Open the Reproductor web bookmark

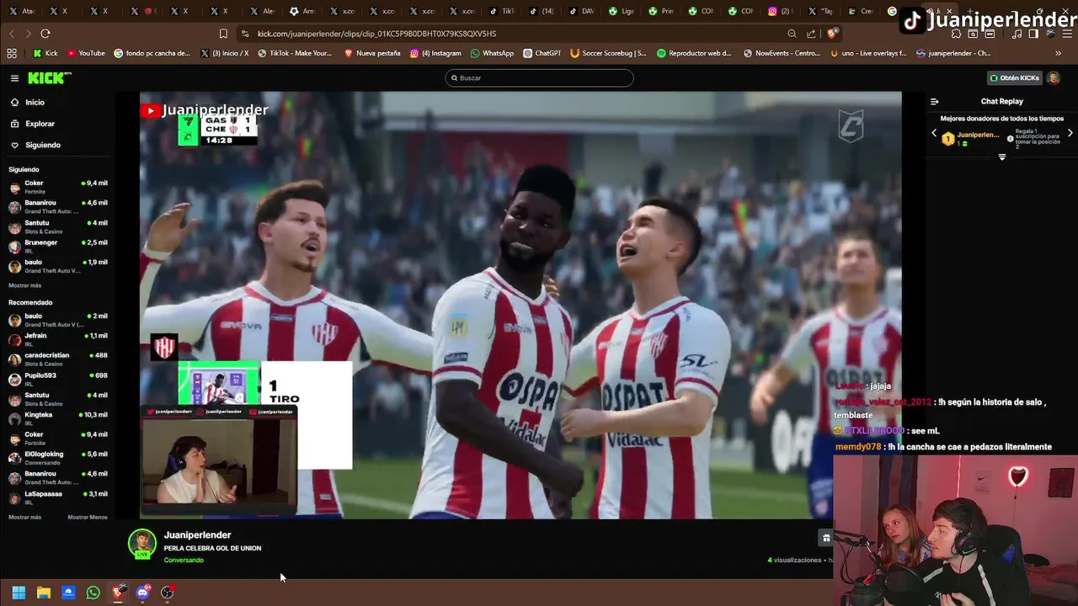(695, 53)
